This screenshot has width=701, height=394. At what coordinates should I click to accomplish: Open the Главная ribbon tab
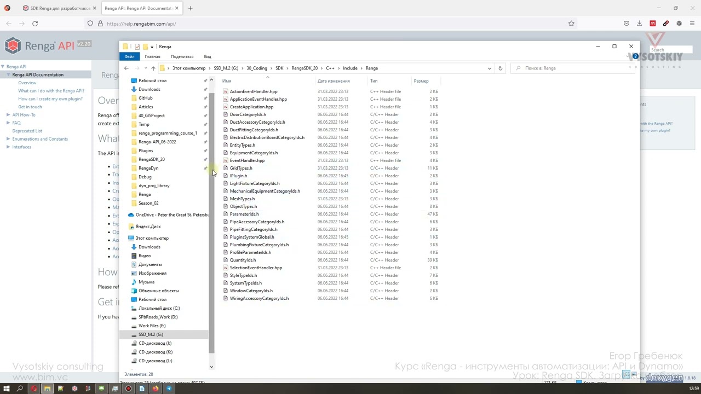[x=152, y=56]
